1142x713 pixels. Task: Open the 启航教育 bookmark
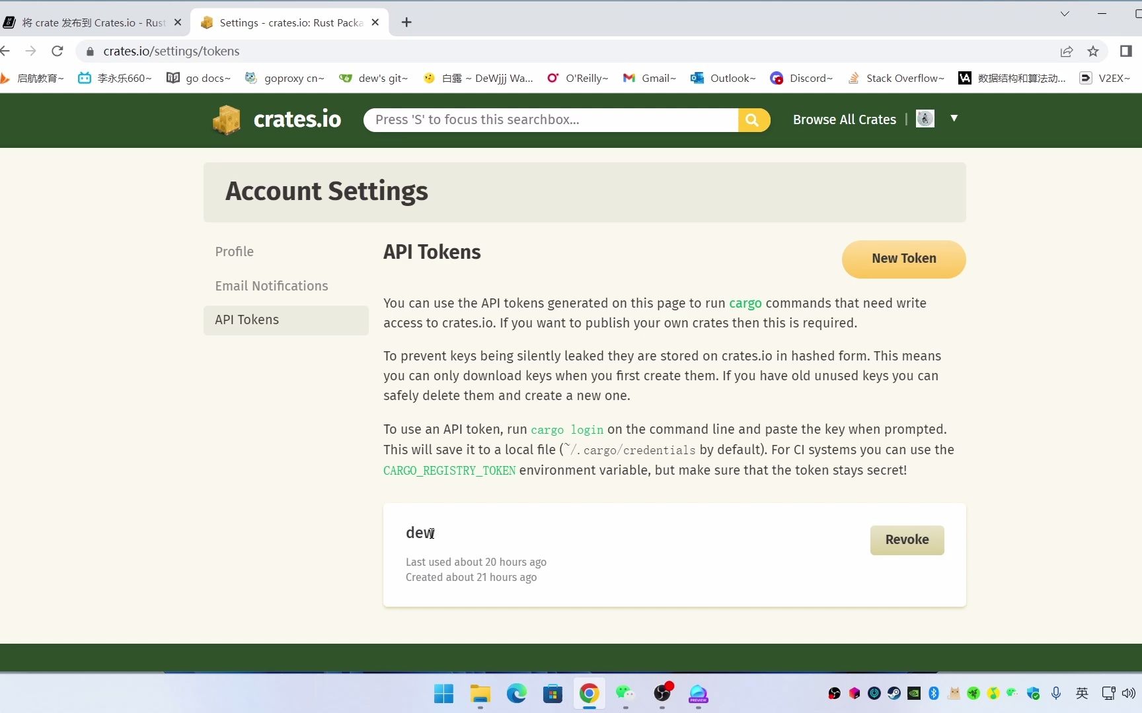[32, 78]
